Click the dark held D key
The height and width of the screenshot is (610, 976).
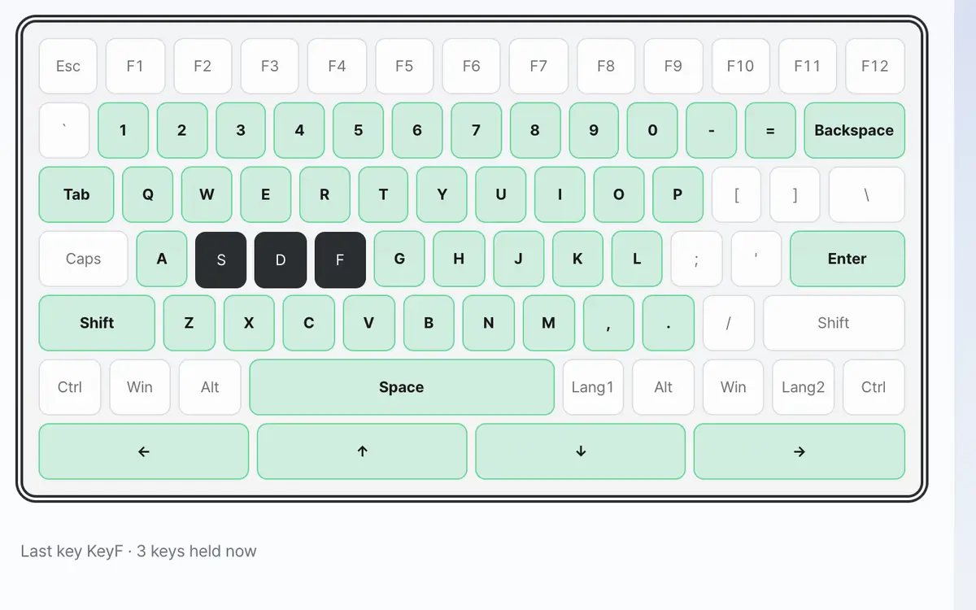281,259
